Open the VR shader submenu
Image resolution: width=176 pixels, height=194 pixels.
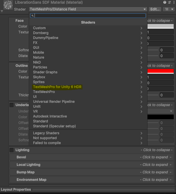tap(88, 111)
